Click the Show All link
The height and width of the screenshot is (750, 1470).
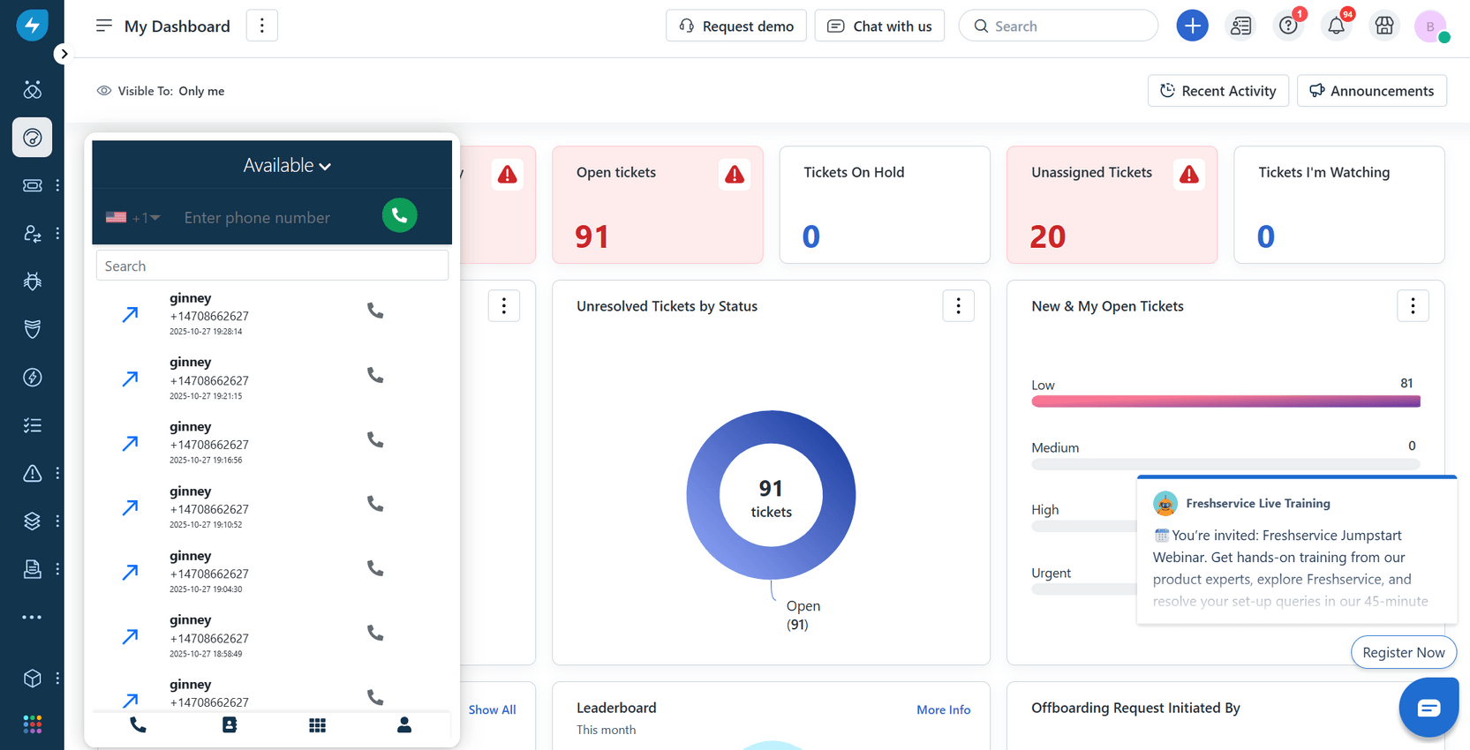click(x=492, y=709)
